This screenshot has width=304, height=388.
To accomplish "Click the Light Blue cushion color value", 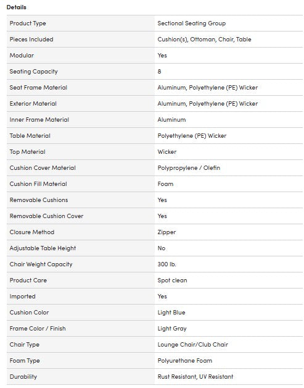I will coord(171,313).
